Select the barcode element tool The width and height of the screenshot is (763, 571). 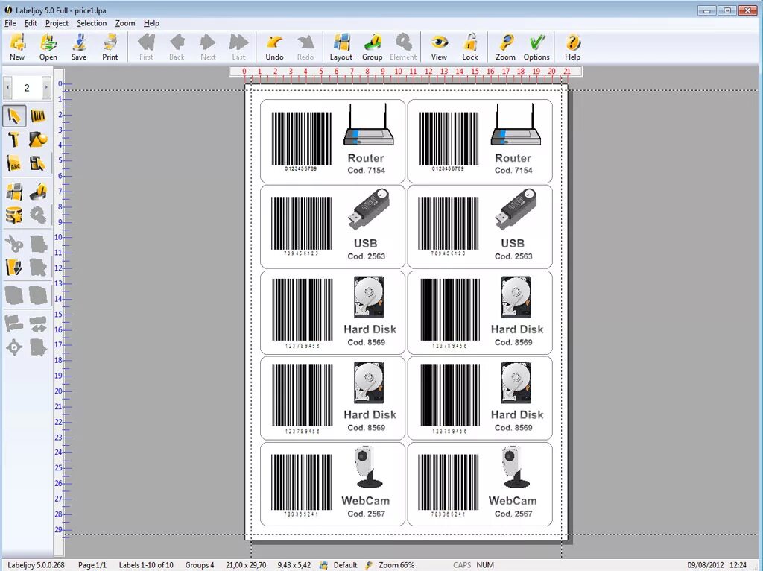point(38,116)
